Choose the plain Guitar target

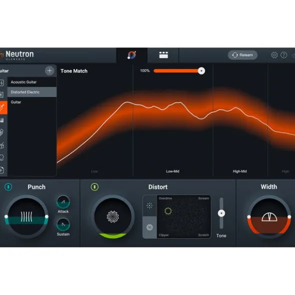click(32, 102)
